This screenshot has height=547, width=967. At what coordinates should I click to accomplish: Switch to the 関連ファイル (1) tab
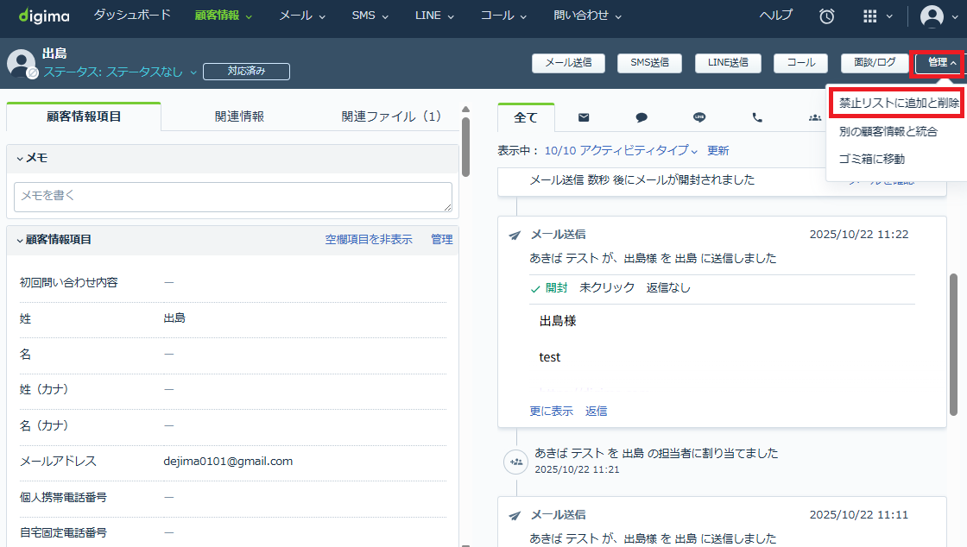392,116
